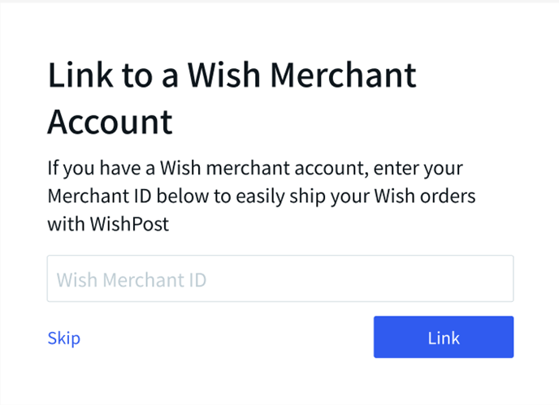Select the 'Link to a Wish Merchant Account' heading
This screenshot has width=559, height=405.
232,98
